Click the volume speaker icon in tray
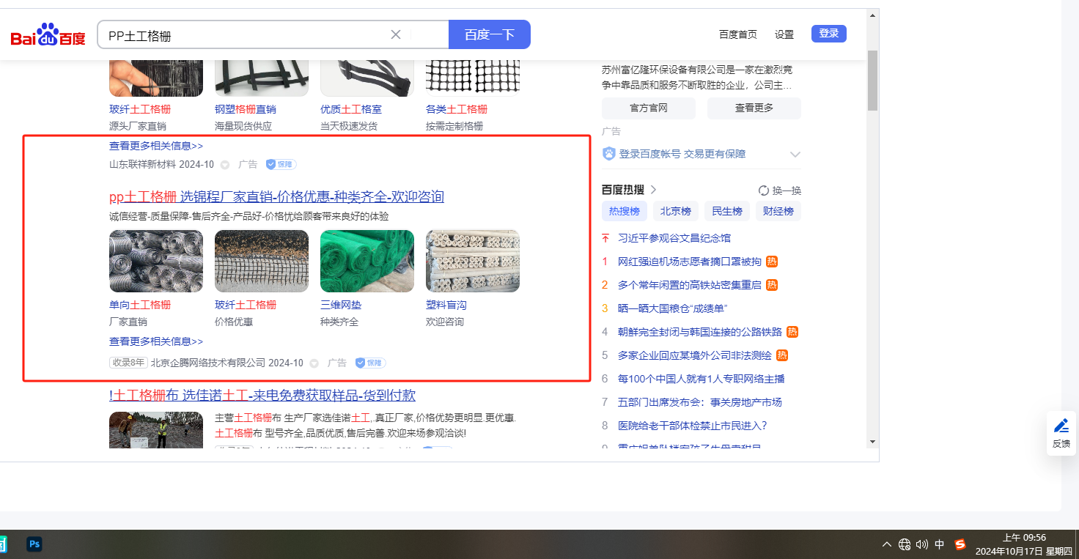This screenshot has width=1079, height=559. (x=922, y=544)
